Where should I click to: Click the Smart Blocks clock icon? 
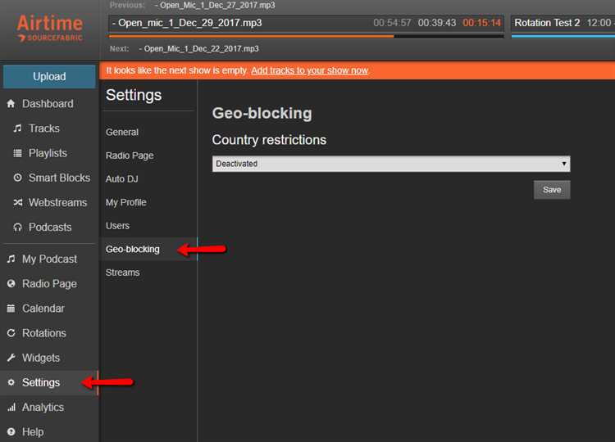click(x=18, y=178)
